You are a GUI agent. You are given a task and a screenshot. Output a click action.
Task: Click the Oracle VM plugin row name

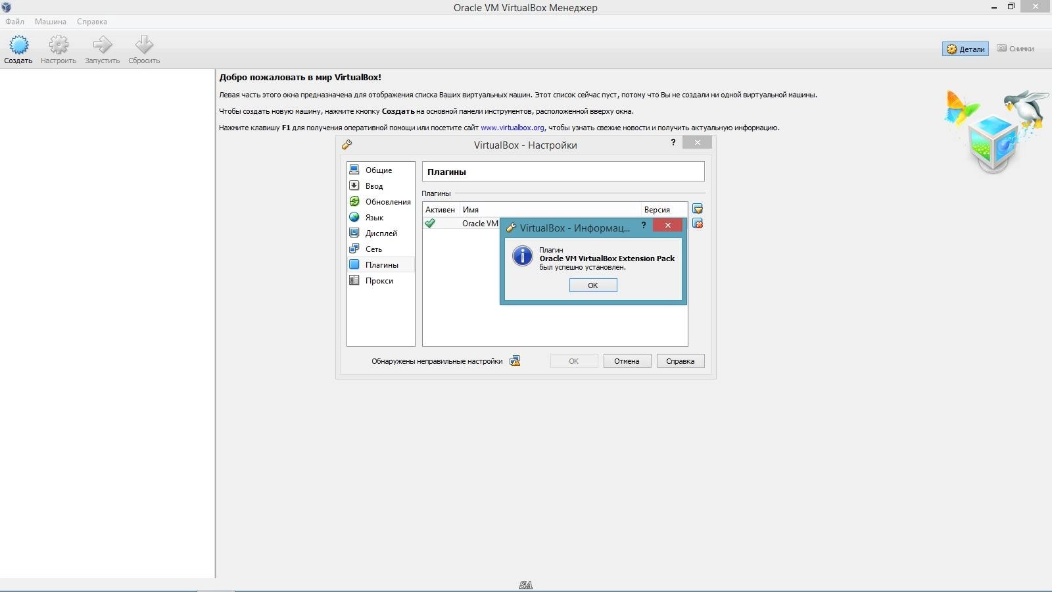tap(480, 224)
